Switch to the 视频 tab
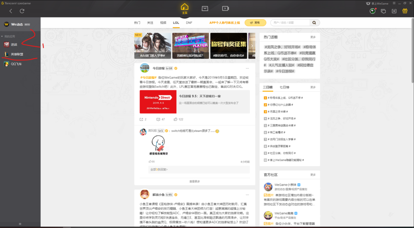414x228 pixels. point(163,23)
